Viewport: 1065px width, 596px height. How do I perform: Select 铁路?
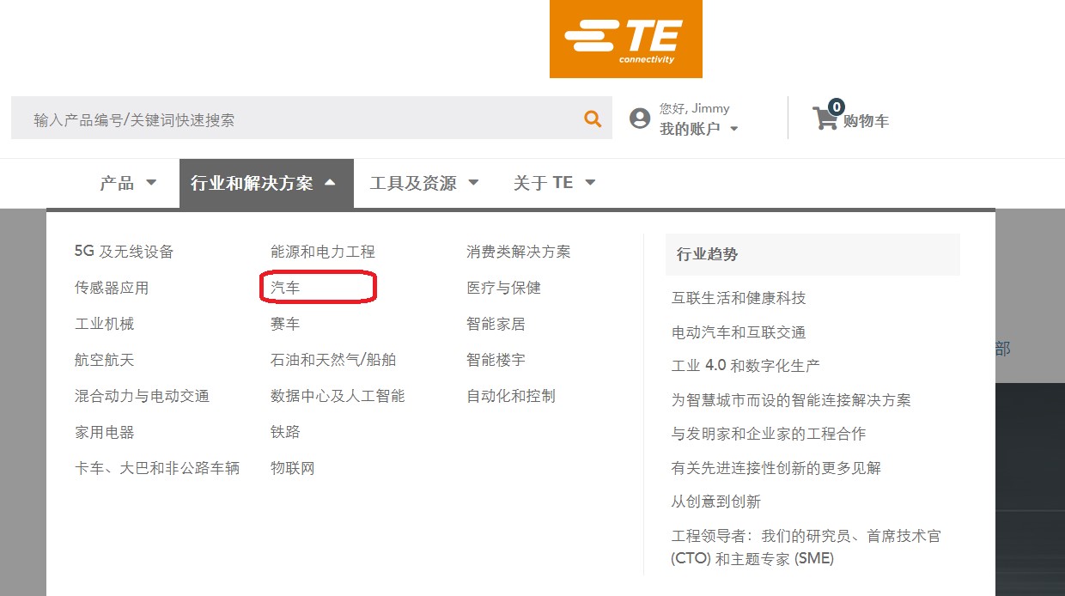(x=285, y=432)
